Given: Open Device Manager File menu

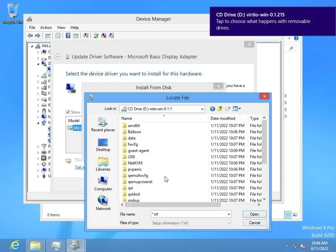Looking at the screenshot, I should [32, 28].
